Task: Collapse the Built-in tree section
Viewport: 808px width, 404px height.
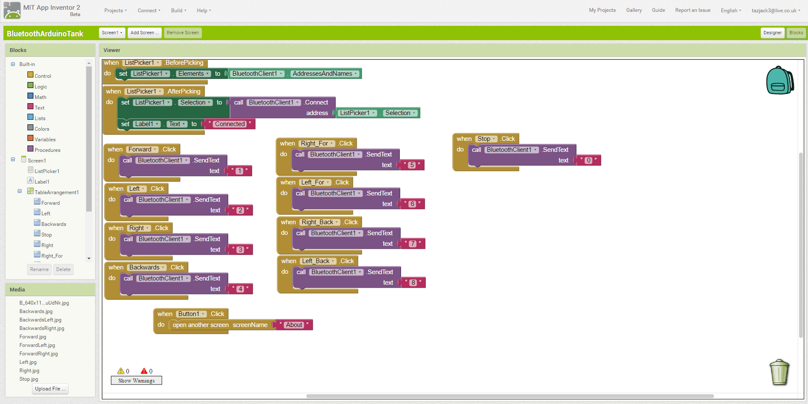Action: [x=13, y=64]
